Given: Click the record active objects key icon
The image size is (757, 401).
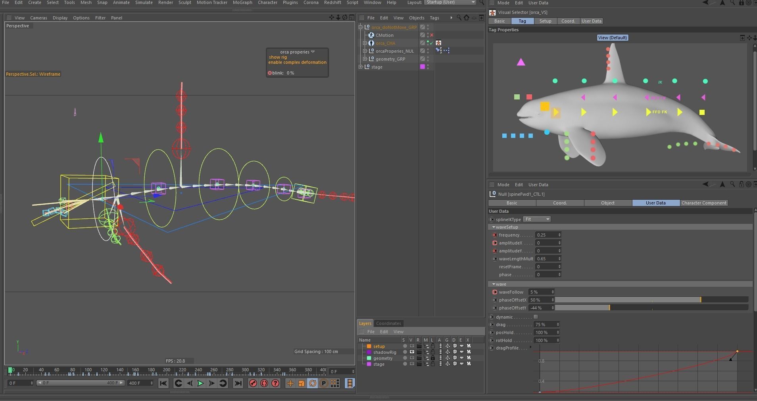Looking at the screenshot, I should coord(253,383).
